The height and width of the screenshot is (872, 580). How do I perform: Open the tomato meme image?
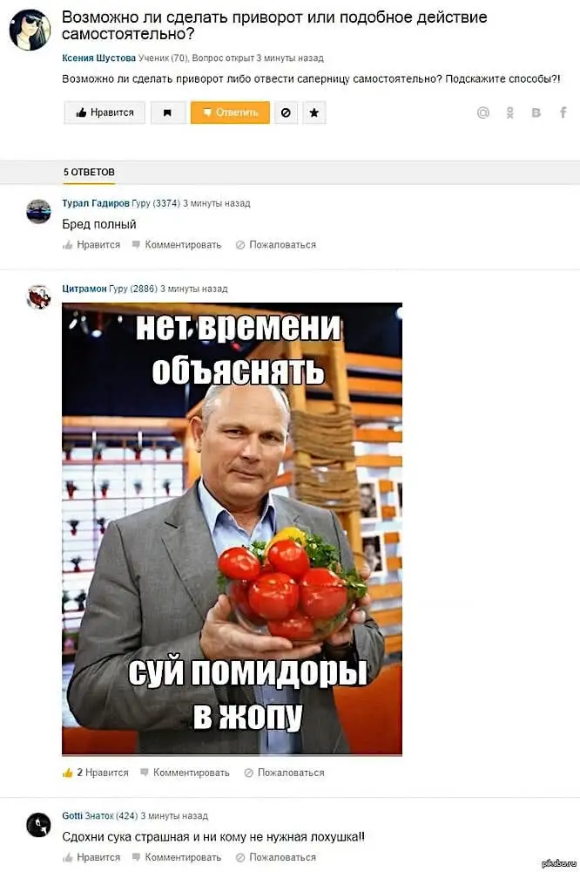coord(232,529)
